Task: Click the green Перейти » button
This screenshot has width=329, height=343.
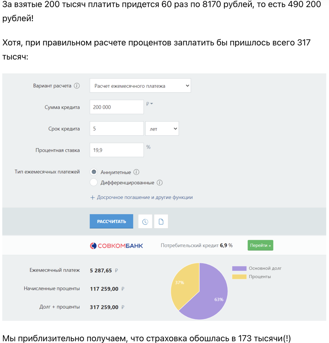Action: (260, 245)
